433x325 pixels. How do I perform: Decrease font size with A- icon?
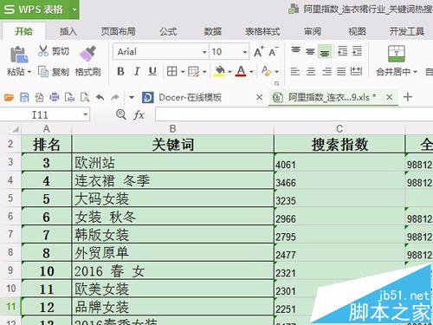[x=273, y=52]
